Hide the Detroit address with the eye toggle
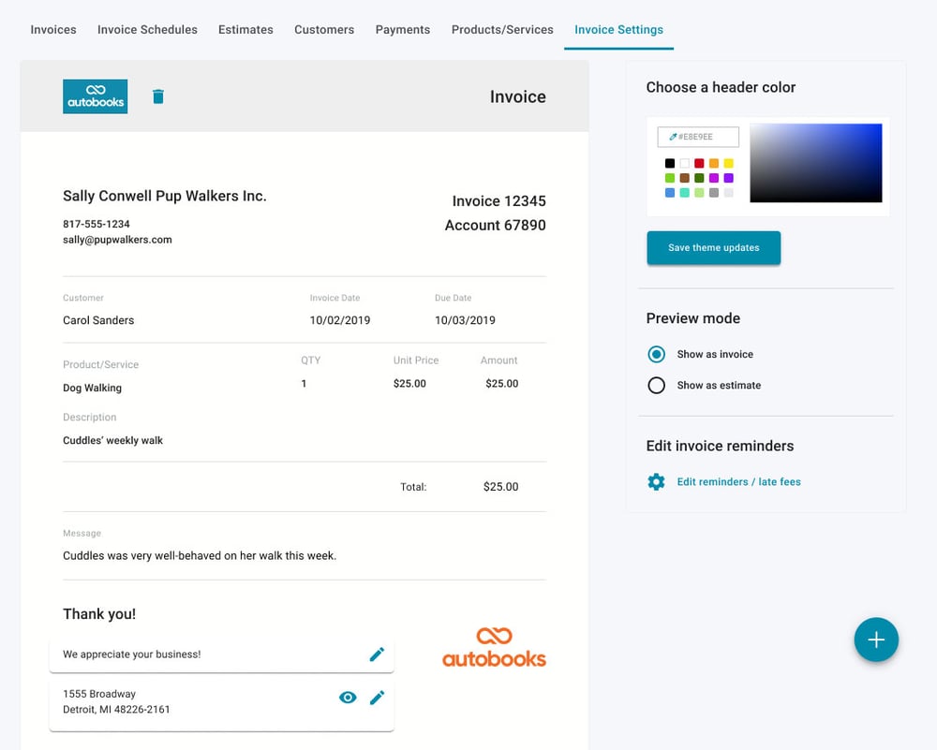The image size is (937, 750). [x=348, y=697]
